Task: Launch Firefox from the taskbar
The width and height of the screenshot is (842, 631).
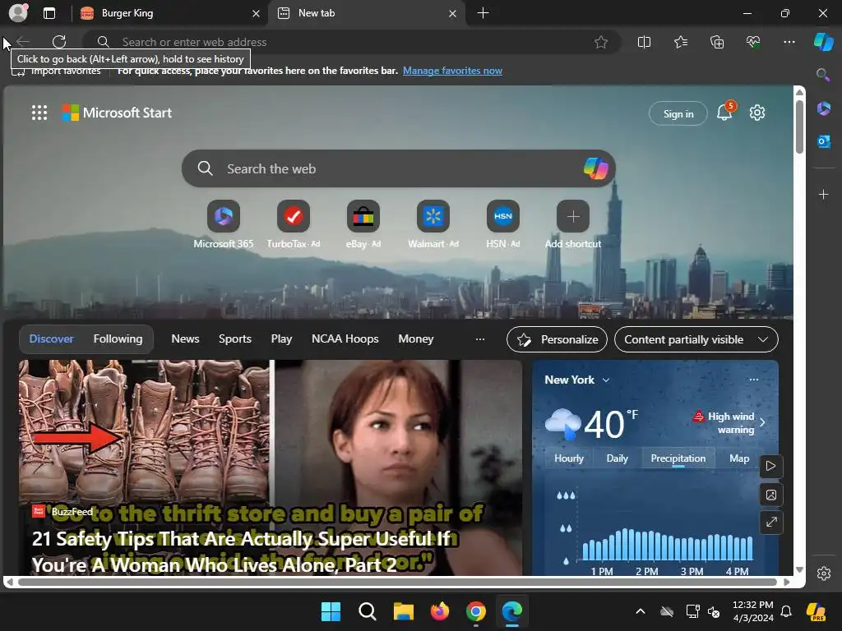Action: [440, 611]
